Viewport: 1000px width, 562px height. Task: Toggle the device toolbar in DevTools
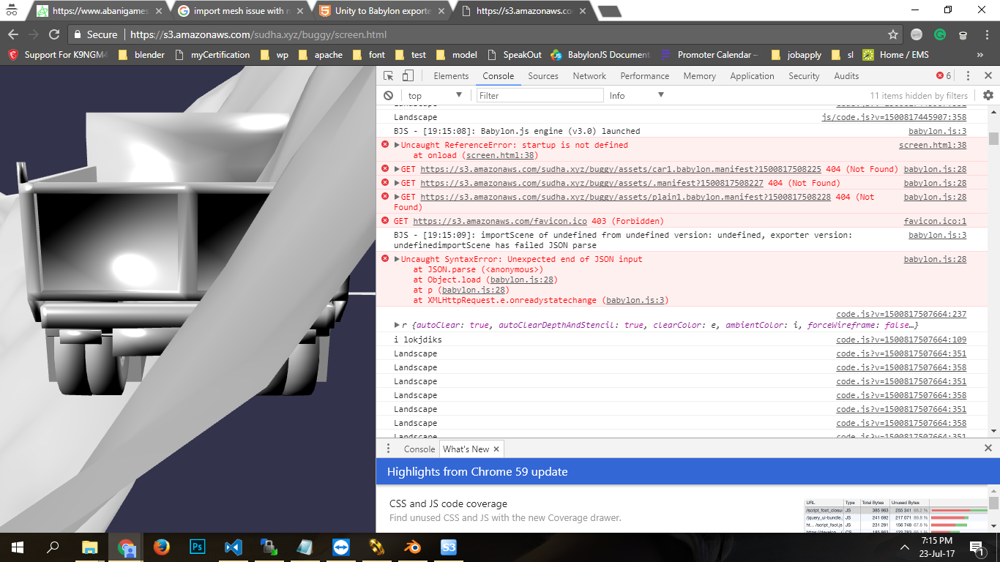pos(407,75)
